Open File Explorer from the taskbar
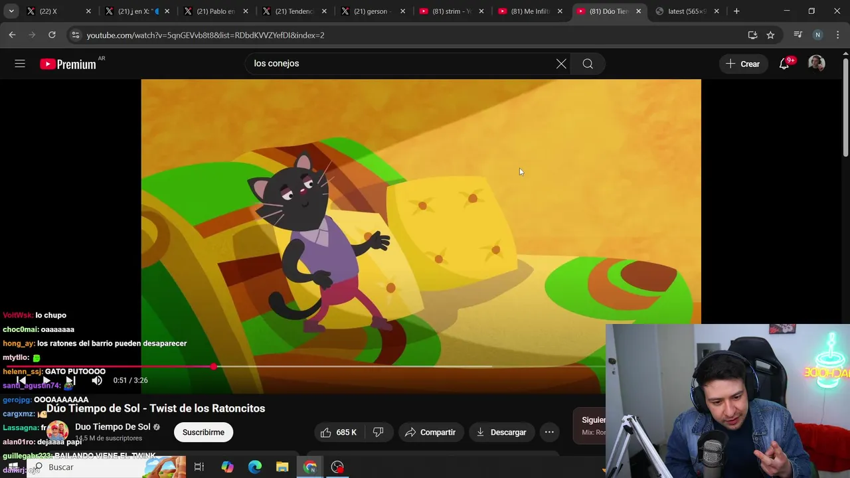 click(282, 467)
